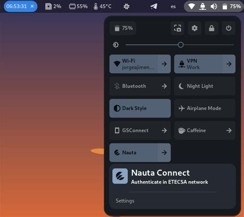
Task: Click the CPU 55% indicator
Action: pos(78,6)
